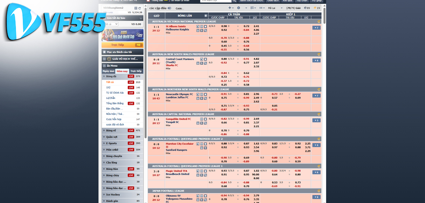Favorite the Magic United TFA match star

205,171
